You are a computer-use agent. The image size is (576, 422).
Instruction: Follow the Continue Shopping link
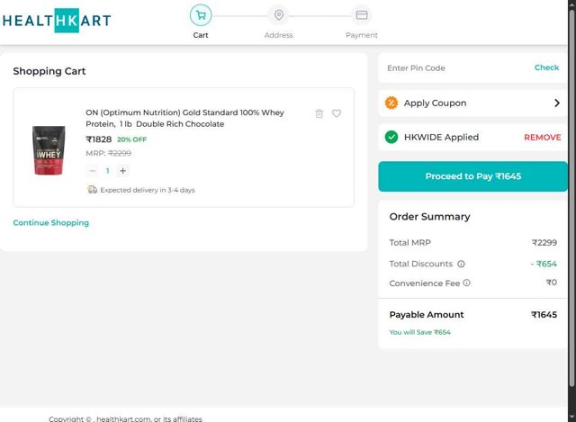pyautogui.click(x=51, y=222)
